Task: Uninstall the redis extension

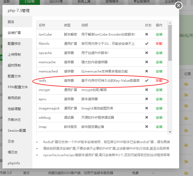Action: coord(159,81)
